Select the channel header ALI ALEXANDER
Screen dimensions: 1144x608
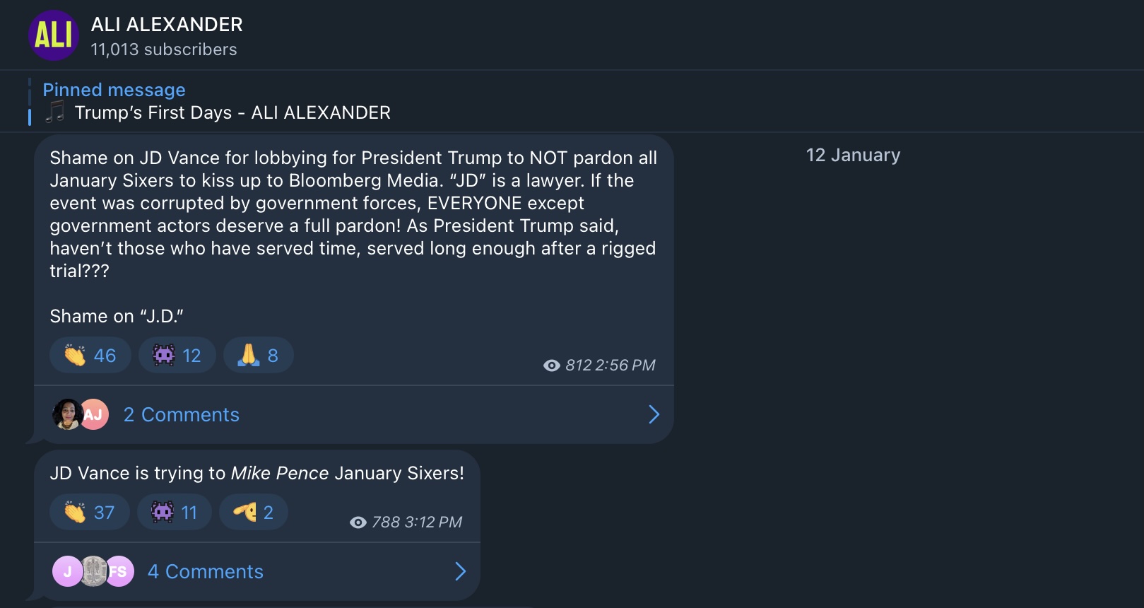tap(167, 23)
